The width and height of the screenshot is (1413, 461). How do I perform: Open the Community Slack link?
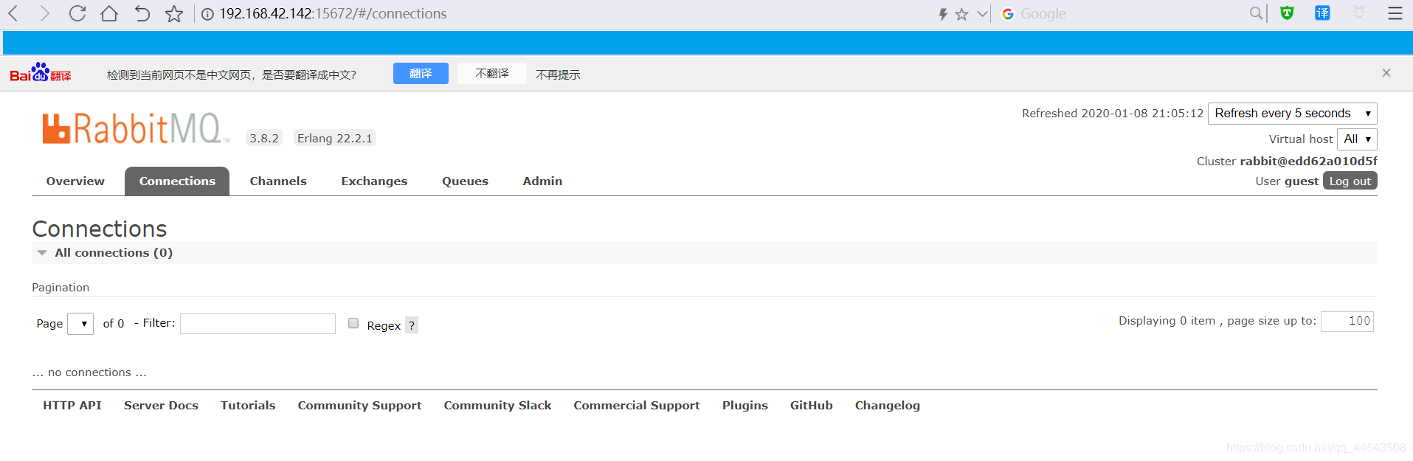point(497,406)
